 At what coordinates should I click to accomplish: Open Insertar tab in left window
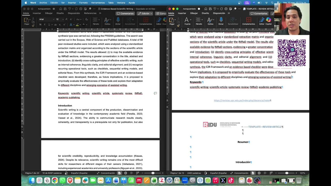[x=37, y=13]
